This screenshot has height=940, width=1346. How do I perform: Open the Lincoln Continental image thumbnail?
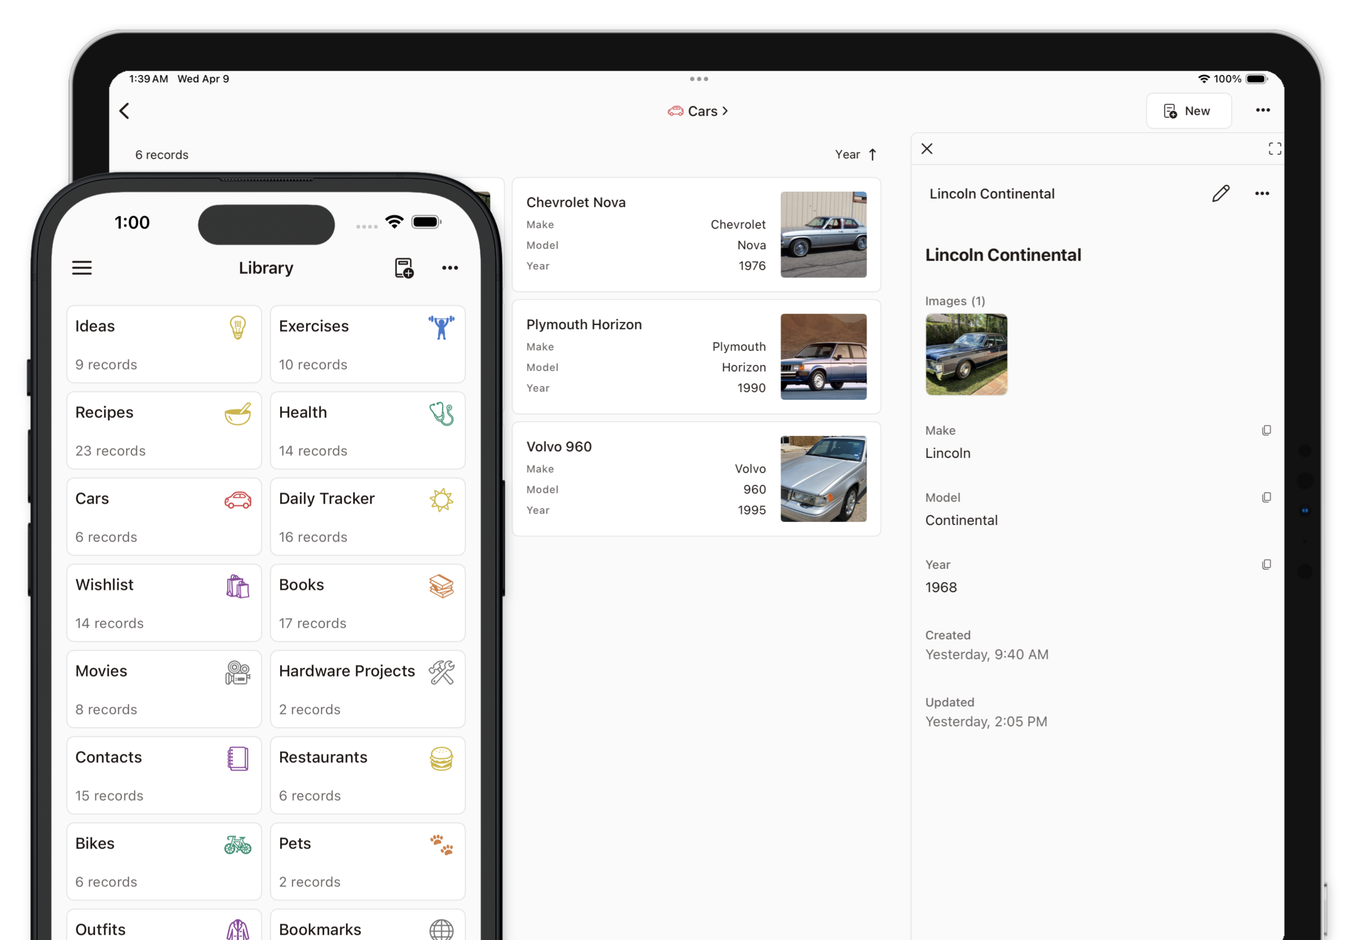click(966, 354)
